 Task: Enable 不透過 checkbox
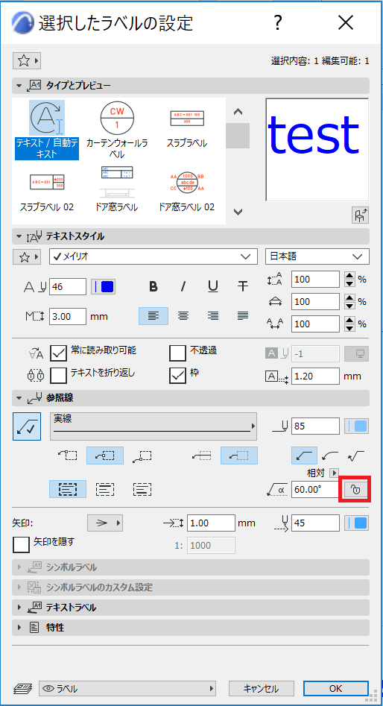178,354
